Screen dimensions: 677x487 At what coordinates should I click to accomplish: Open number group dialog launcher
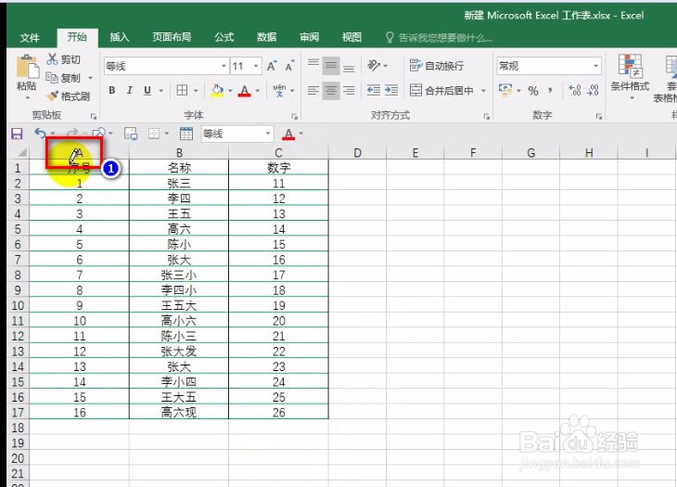pos(599,116)
